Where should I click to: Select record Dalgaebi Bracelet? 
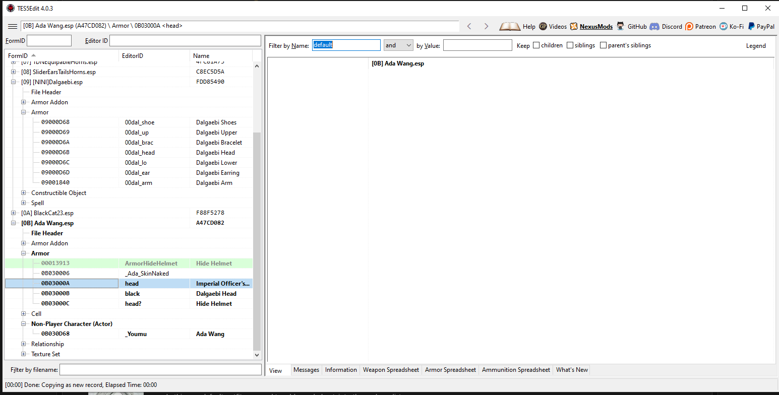pos(129,143)
